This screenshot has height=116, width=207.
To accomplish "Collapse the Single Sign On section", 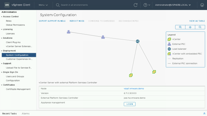I will click(2, 72).
